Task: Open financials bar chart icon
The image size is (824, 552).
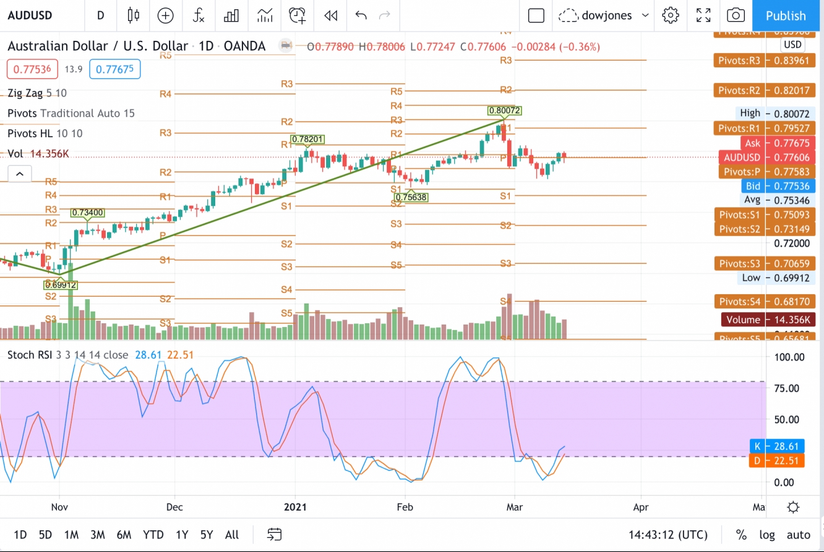Action: [x=231, y=15]
